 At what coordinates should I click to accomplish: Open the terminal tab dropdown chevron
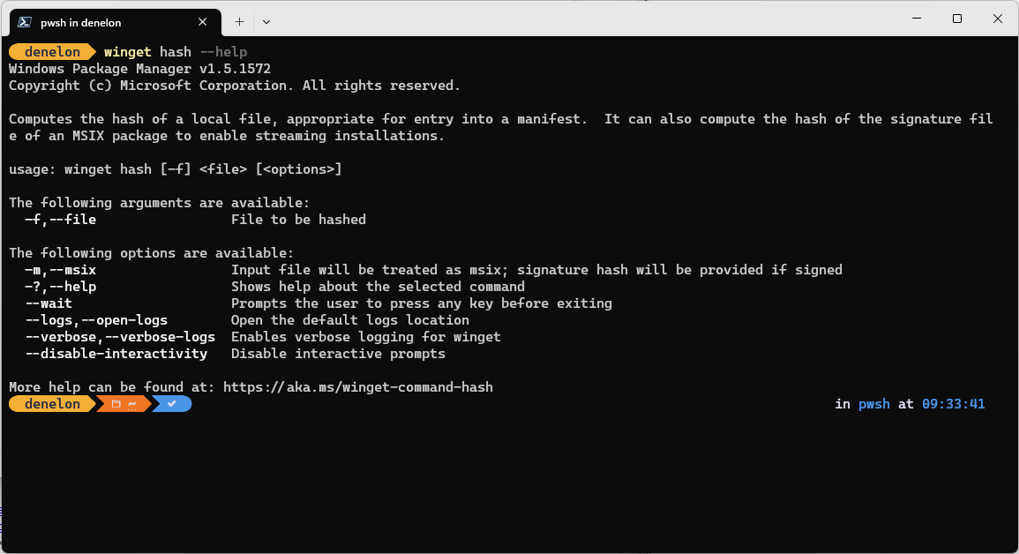(x=266, y=21)
